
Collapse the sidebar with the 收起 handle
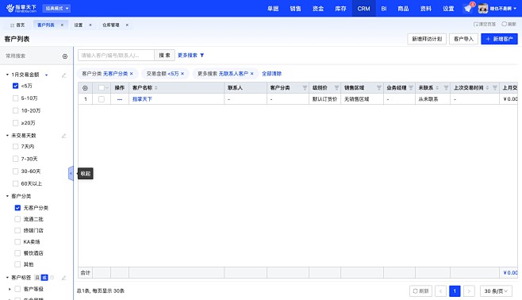(x=71, y=174)
